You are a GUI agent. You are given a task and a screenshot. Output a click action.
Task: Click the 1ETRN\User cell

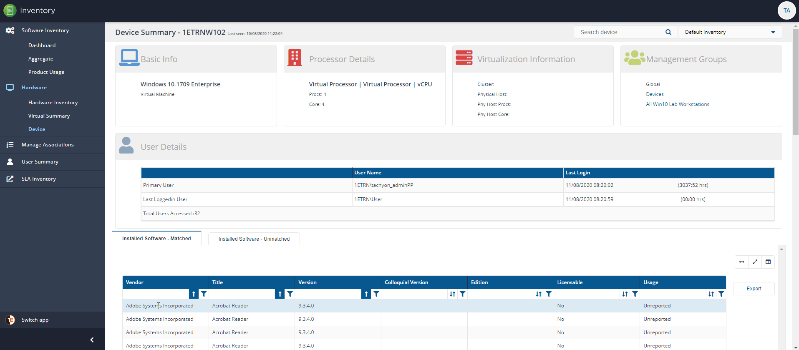point(458,199)
